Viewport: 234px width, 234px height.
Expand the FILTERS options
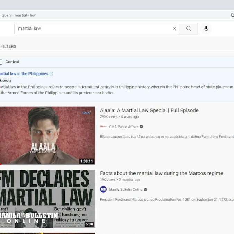click(8, 46)
